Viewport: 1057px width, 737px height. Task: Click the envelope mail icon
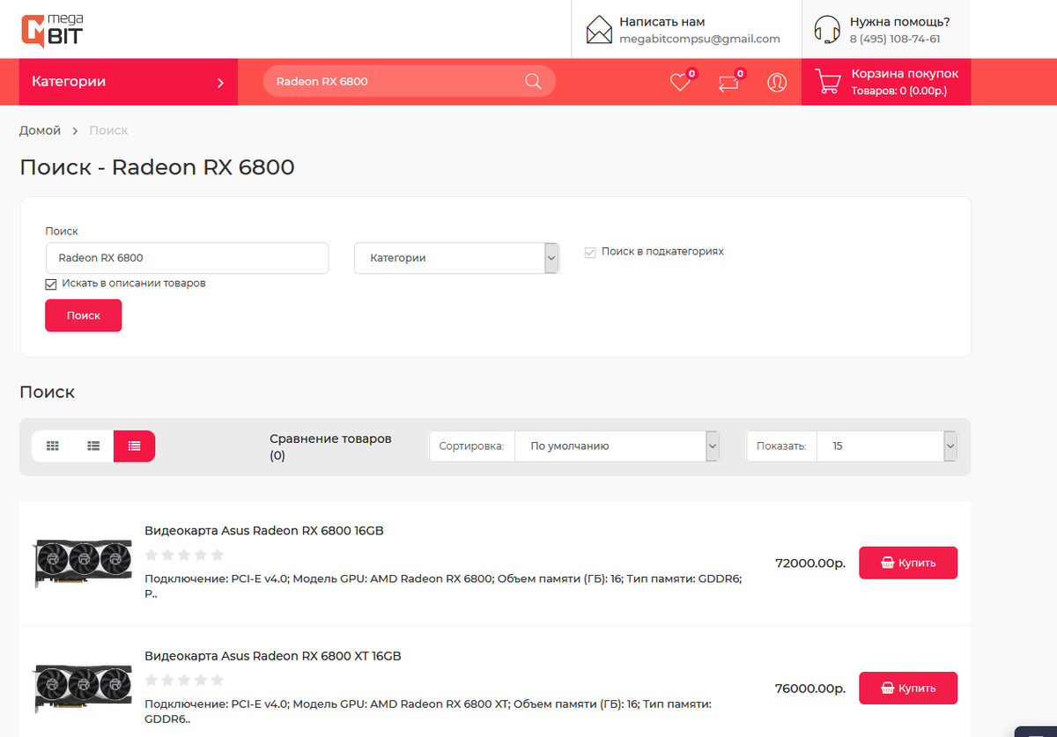click(599, 30)
